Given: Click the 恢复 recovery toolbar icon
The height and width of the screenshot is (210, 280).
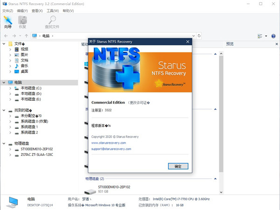Looking at the screenshot, I should tap(22, 22).
